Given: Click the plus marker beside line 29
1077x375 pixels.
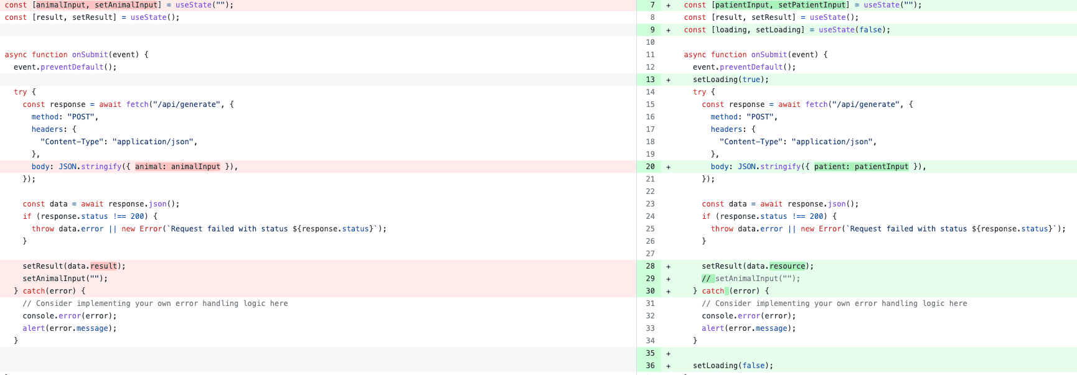Looking at the screenshot, I should tap(669, 279).
